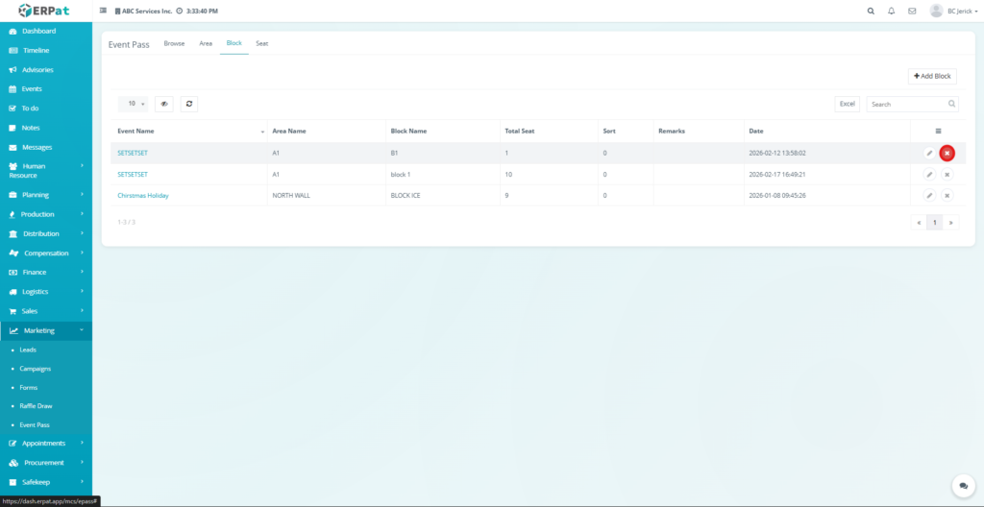Collapse the Marketing sidebar menu
Image resolution: width=984 pixels, height=507 pixels.
point(46,330)
